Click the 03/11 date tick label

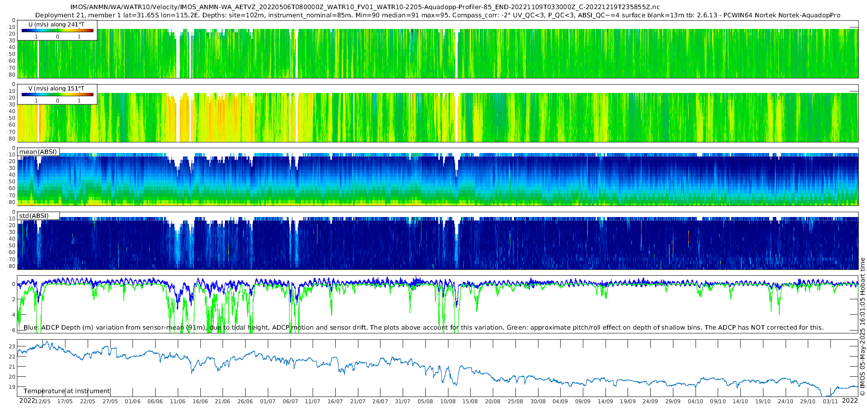(830, 401)
